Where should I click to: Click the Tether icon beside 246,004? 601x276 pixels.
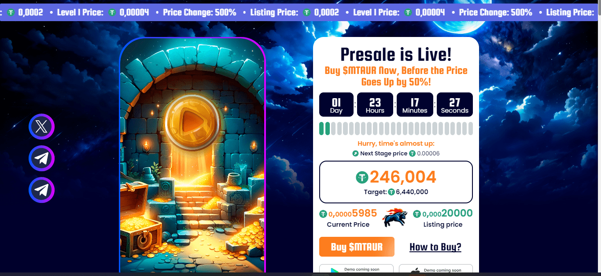(x=362, y=177)
